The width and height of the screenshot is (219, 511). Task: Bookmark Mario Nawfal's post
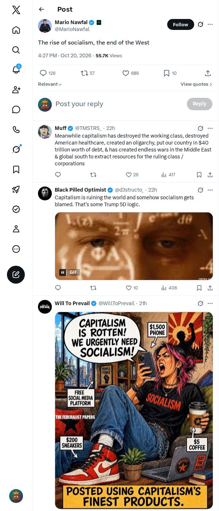coord(170,73)
